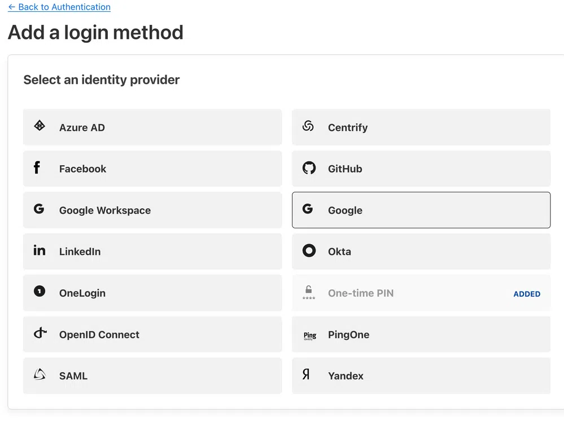Select Facebook as login method

pyautogui.click(x=152, y=169)
